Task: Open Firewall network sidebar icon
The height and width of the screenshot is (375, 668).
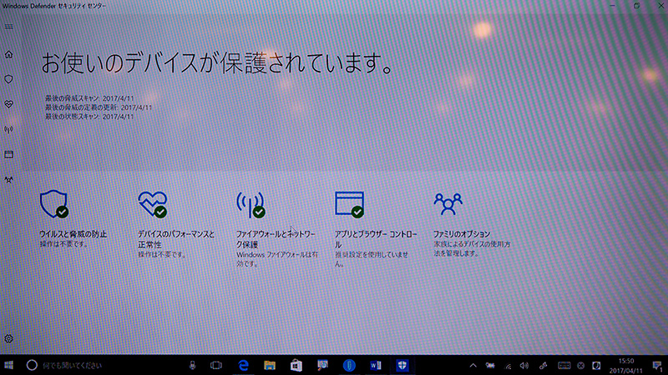Action: click(x=8, y=130)
